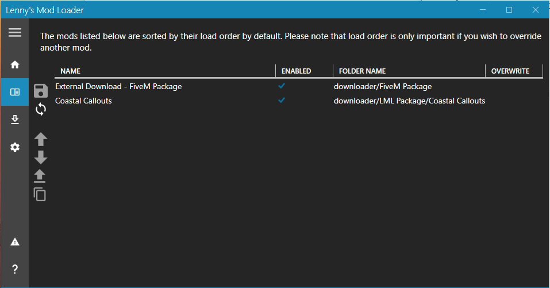The image size is (550, 288).
Task: Click the ENABLED column header
Action: click(296, 71)
